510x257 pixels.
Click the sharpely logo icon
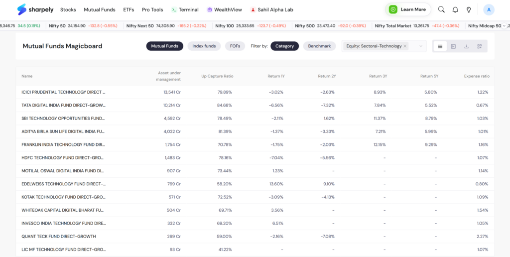click(22, 9)
